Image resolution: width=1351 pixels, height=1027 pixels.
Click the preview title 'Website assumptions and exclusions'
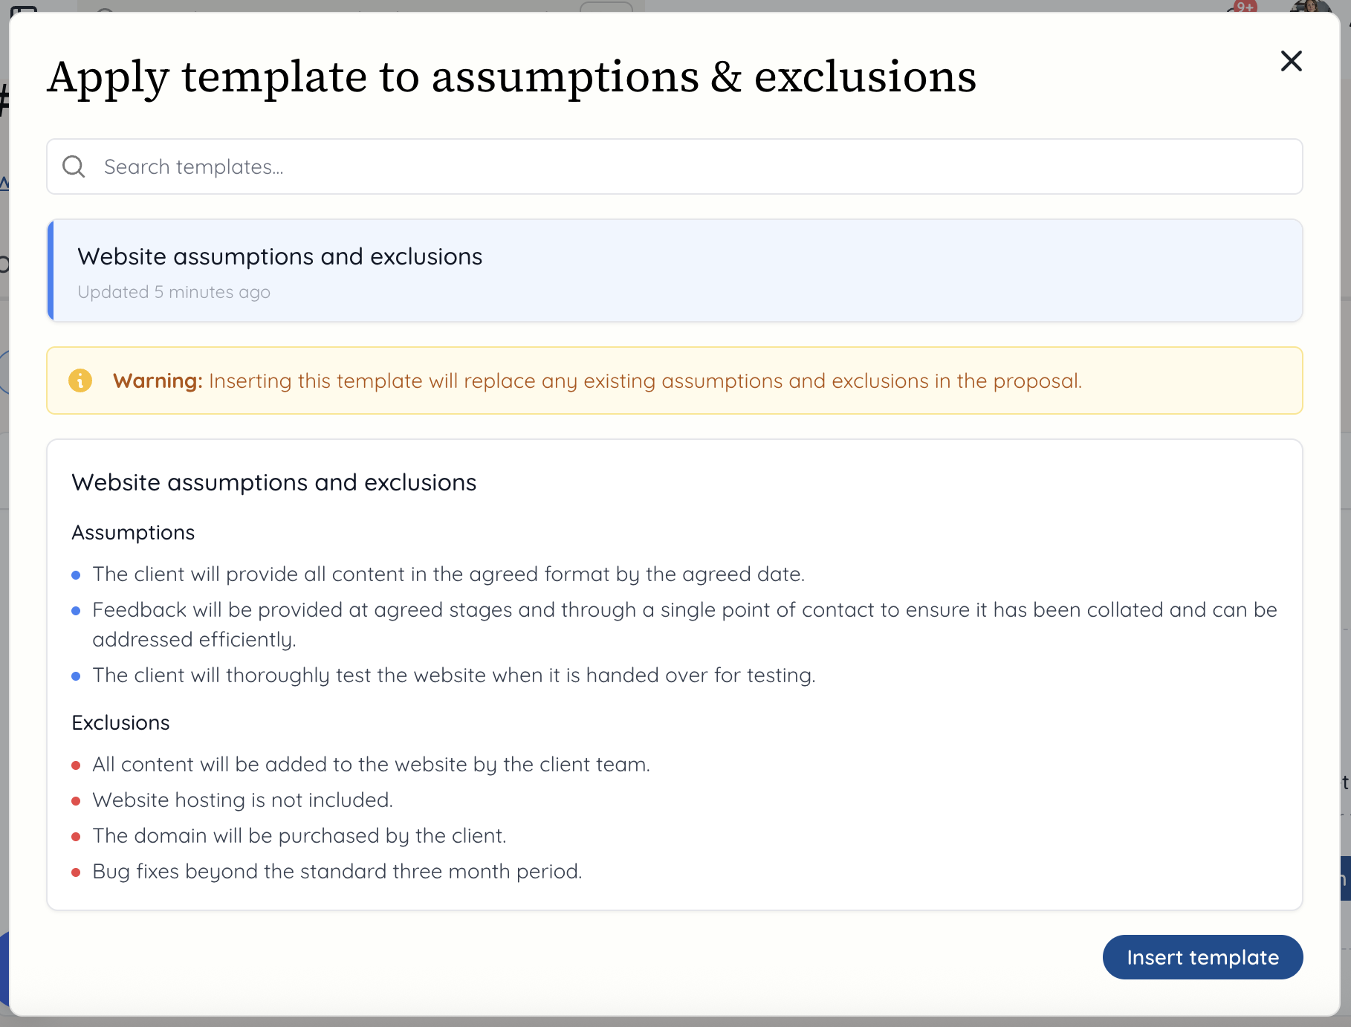click(x=274, y=482)
